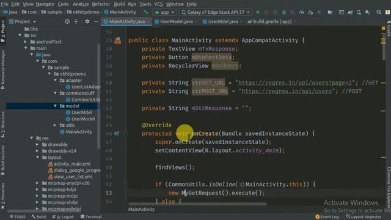Click the MainActivity breadcrumb in navigation bar
The width and height of the screenshot is (391, 220).
pos(120,12)
